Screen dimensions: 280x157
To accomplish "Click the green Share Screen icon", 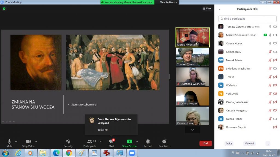I will 129,141.
